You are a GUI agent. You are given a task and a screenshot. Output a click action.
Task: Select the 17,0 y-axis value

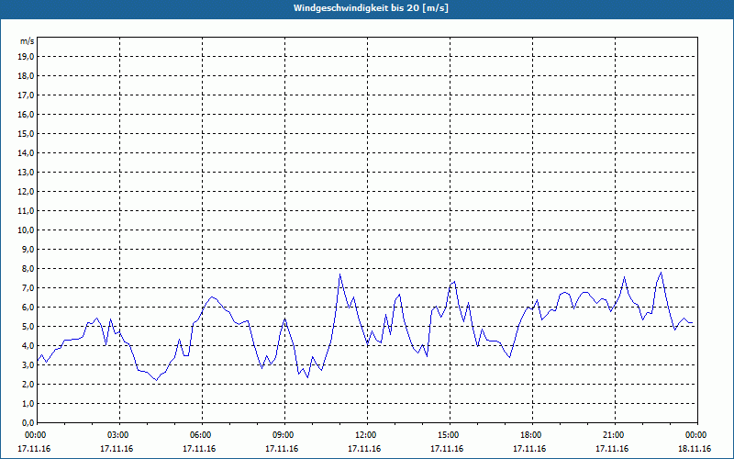pos(26,95)
